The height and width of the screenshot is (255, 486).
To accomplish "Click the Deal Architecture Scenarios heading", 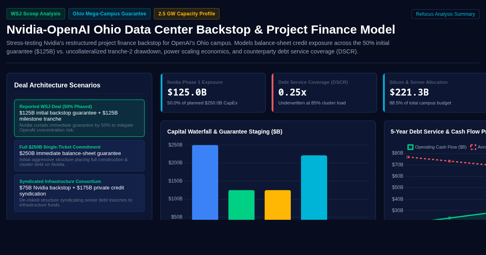I will (57, 85).
